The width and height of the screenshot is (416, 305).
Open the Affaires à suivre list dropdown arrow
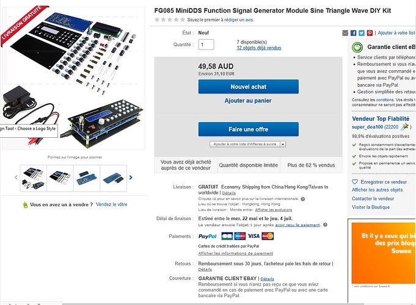pyautogui.click(x=283, y=144)
